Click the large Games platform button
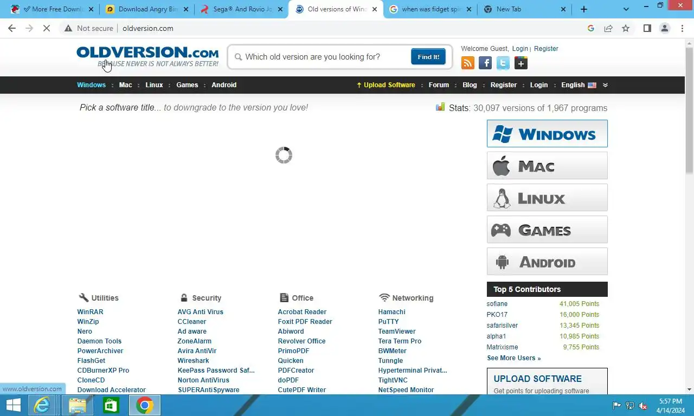Viewport: 694px width, 416px height. [x=547, y=230]
